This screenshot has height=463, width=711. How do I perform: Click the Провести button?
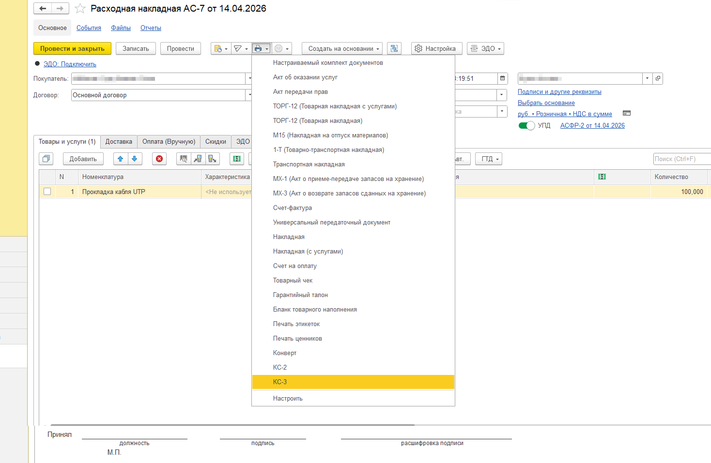180,48
